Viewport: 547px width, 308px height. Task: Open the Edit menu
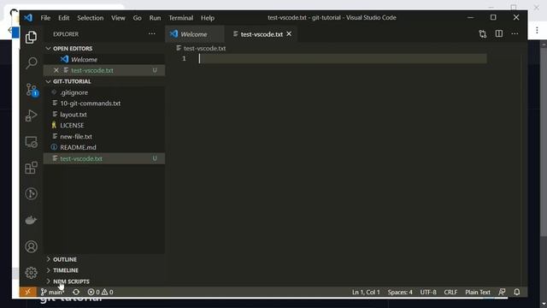63,18
